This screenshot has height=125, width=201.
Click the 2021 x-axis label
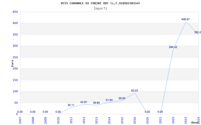coord(160,120)
